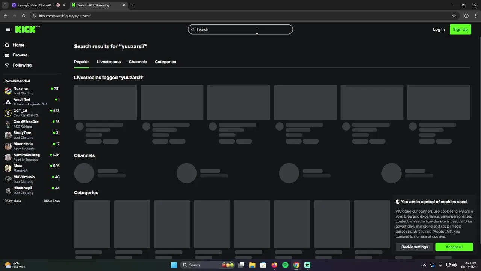The image size is (481, 271).
Task: Click the taskbar volume icon
Action: pyautogui.click(x=454, y=265)
